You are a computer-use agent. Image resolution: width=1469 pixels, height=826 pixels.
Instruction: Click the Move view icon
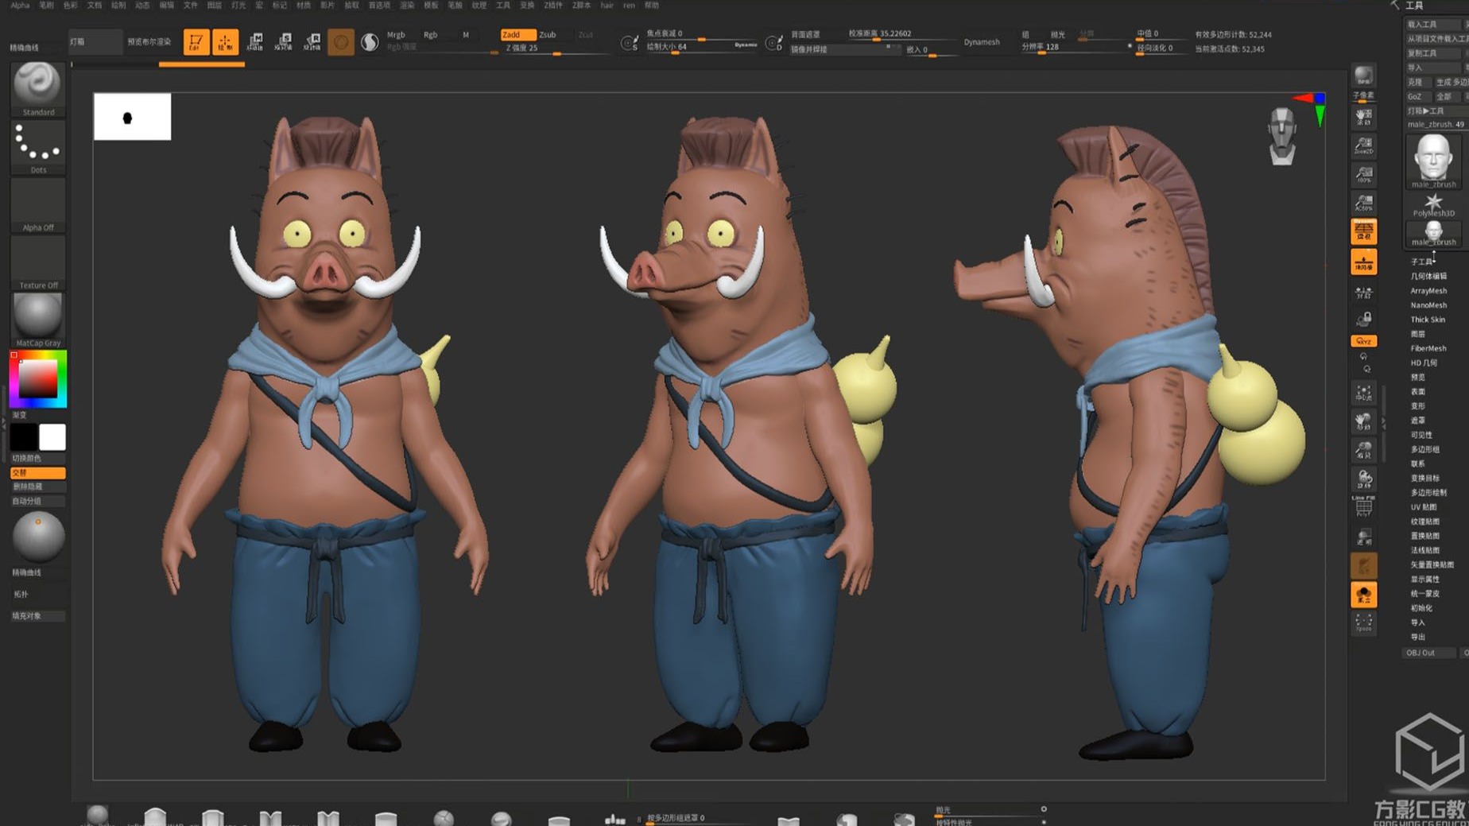[x=1363, y=421]
